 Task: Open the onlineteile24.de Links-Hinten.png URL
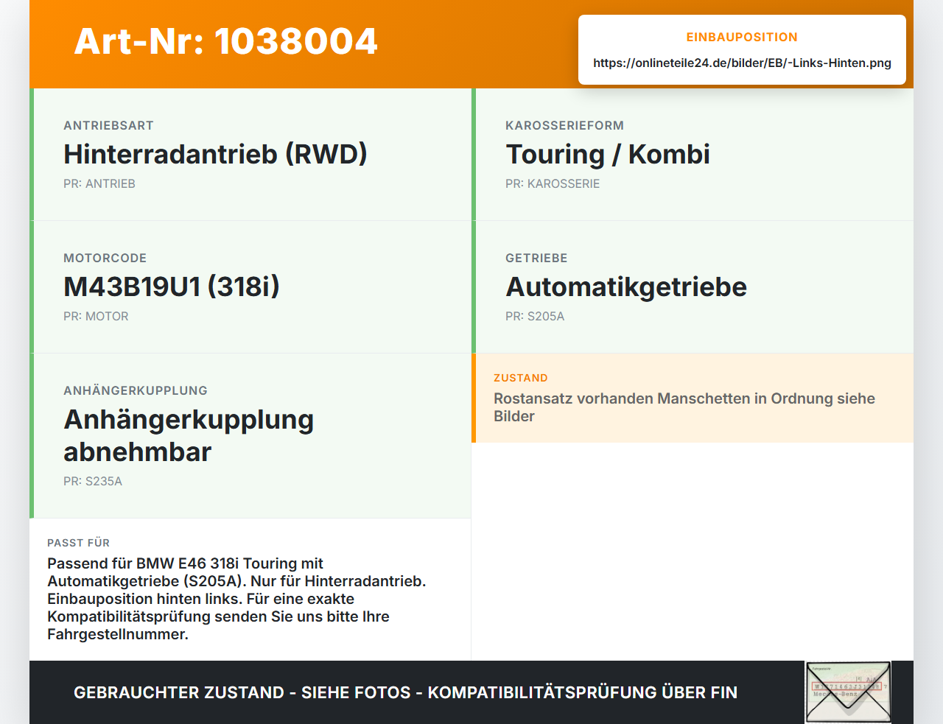[742, 63]
